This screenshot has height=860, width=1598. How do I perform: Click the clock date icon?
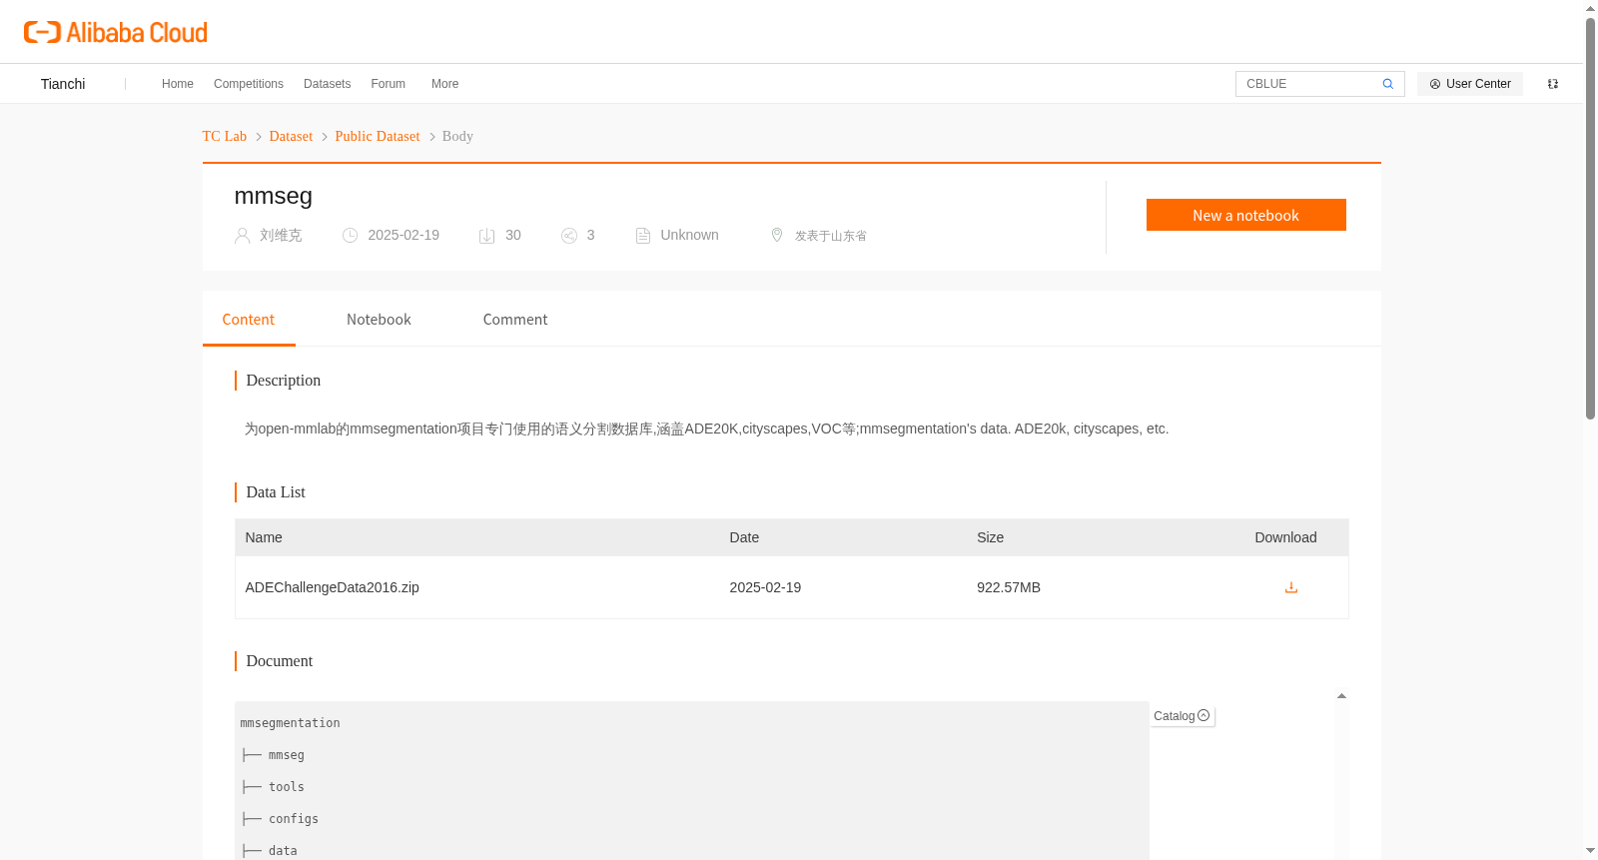[x=350, y=236]
